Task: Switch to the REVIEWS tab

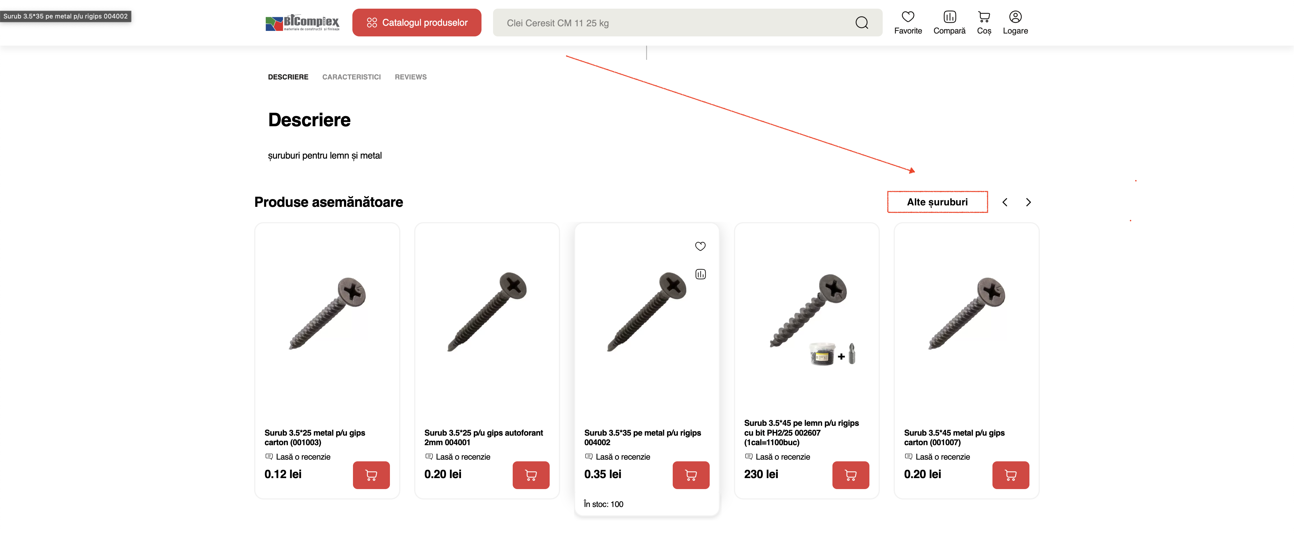Action: pyautogui.click(x=410, y=77)
